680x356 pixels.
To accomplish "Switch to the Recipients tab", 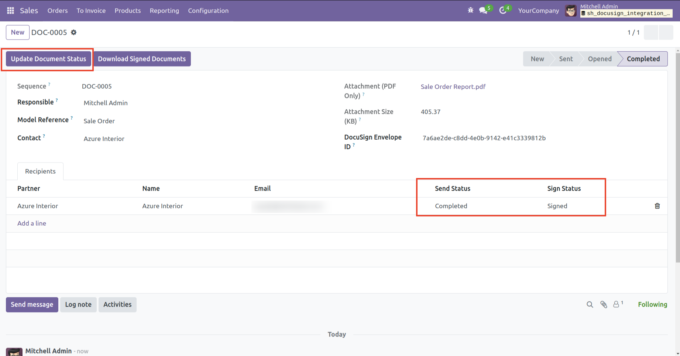I will (x=40, y=171).
